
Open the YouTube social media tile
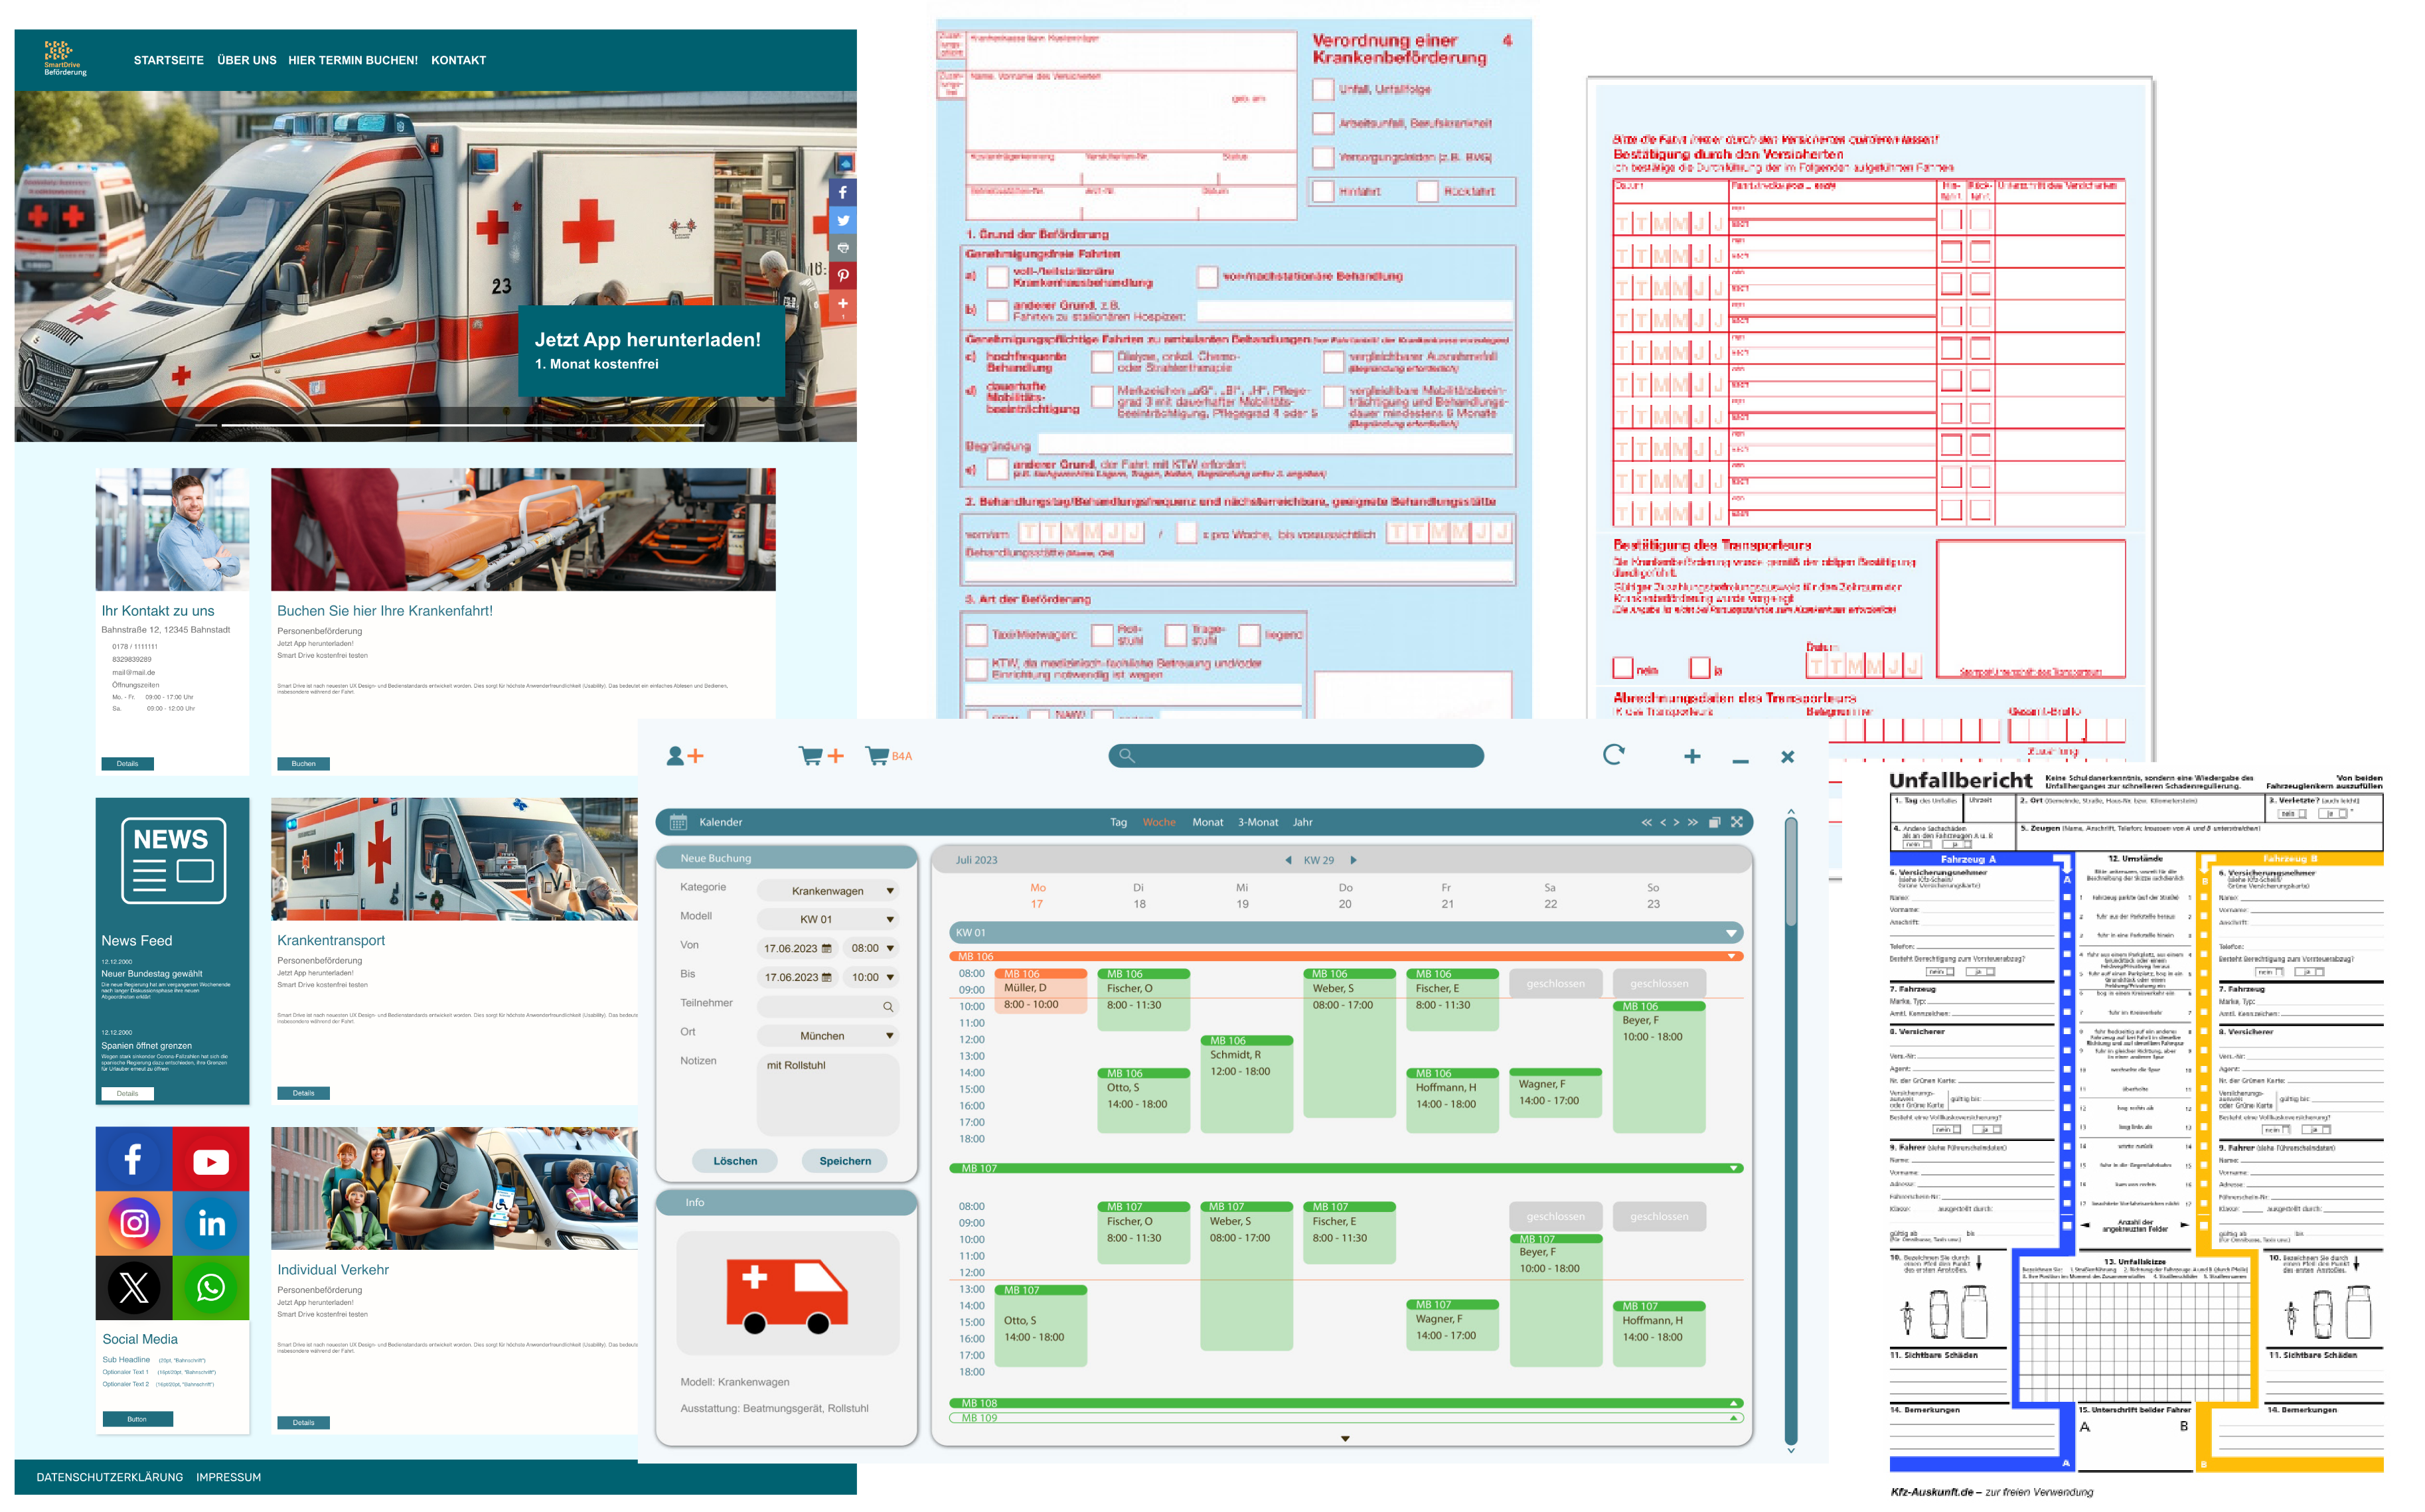click(x=211, y=1161)
